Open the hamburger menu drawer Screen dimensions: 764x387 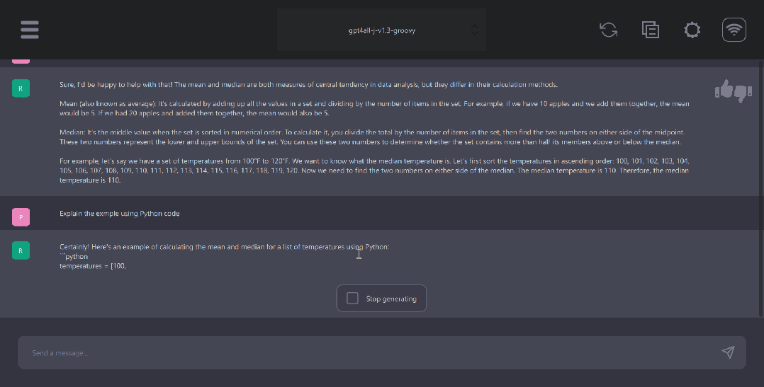pos(30,29)
